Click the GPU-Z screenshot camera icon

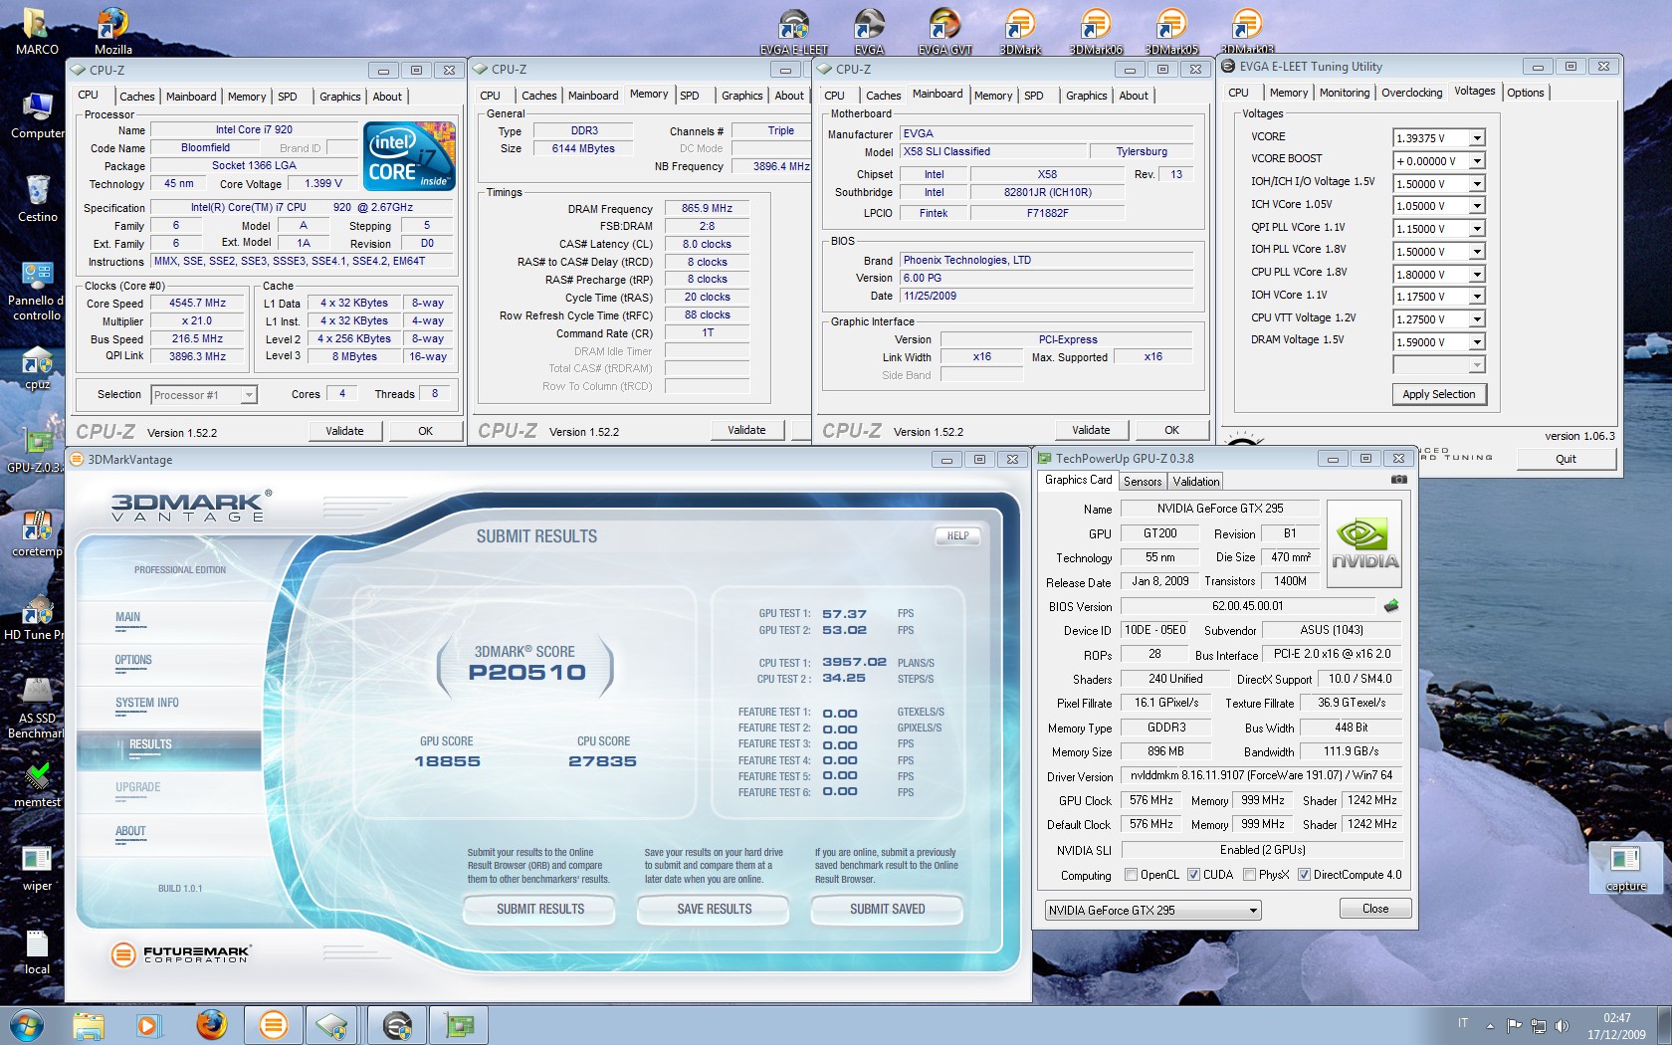(1398, 480)
